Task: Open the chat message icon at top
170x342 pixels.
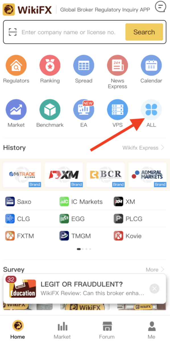Action: coord(161,7)
